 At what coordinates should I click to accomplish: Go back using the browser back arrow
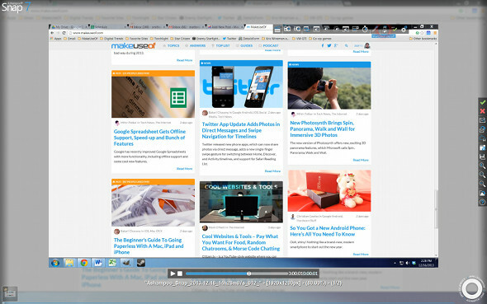tap(52, 32)
